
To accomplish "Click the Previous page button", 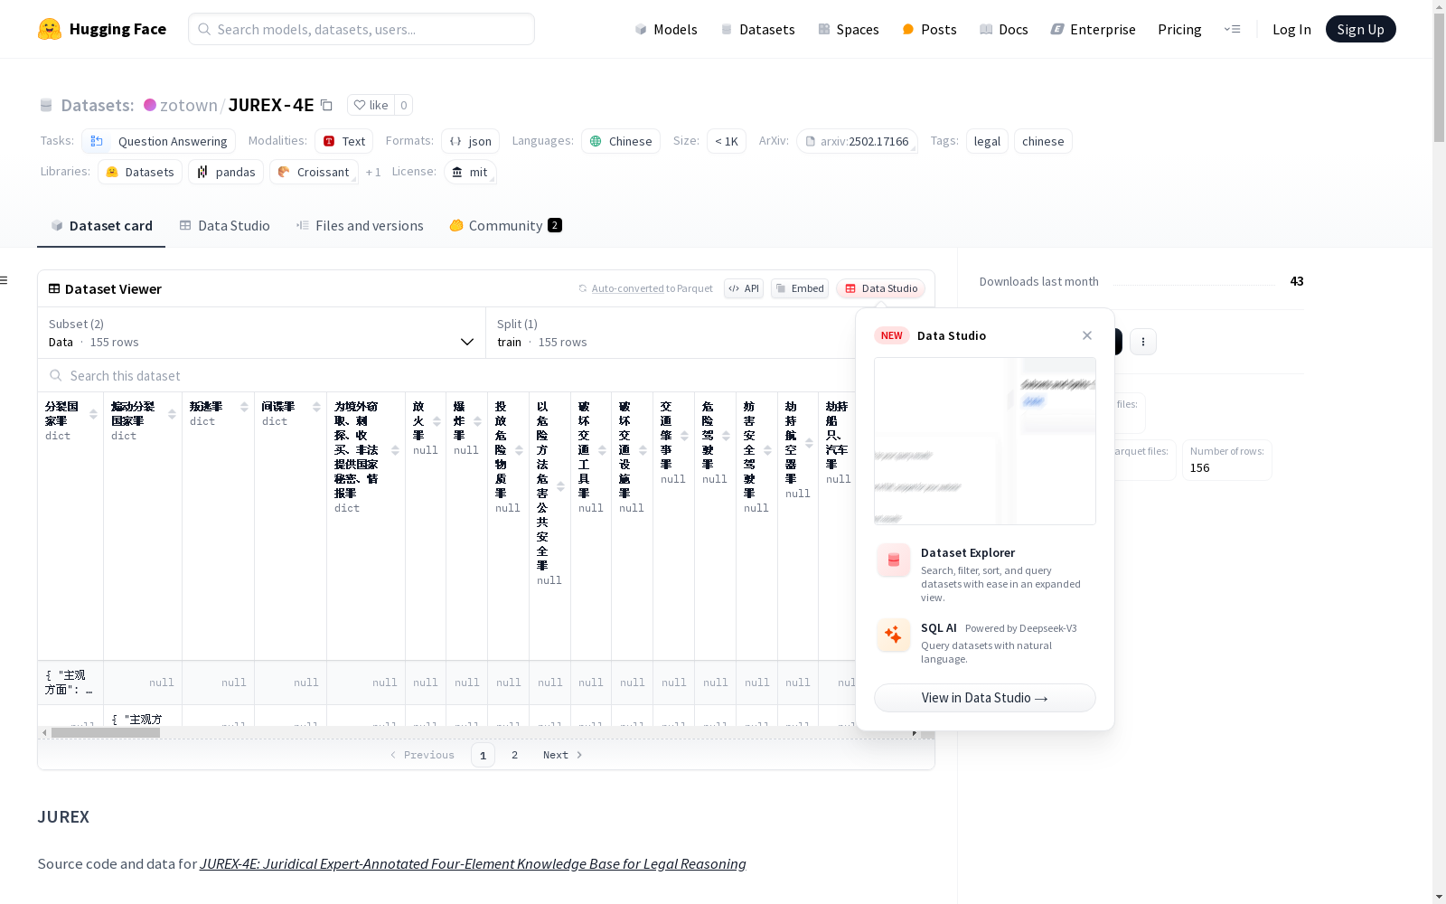I will click(422, 755).
